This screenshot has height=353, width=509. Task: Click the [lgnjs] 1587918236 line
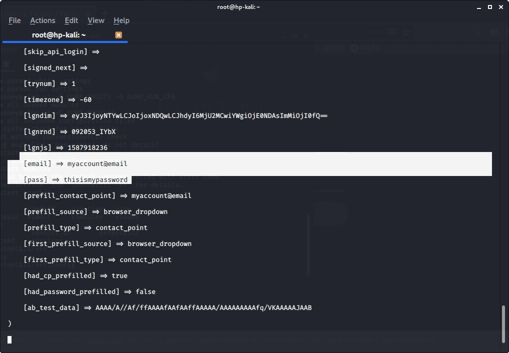point(65,148)
